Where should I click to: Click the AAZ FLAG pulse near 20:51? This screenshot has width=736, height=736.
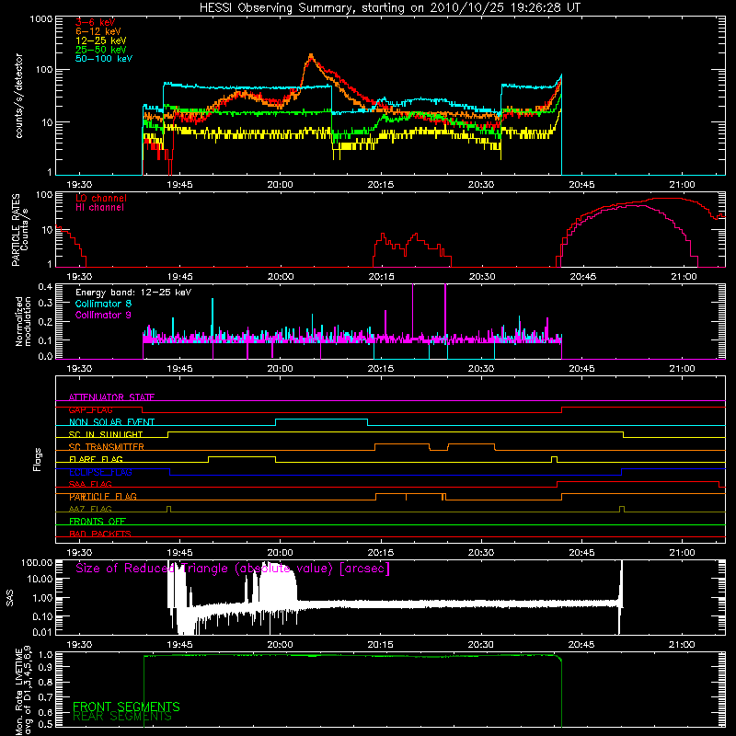click(x=622, y=509)
